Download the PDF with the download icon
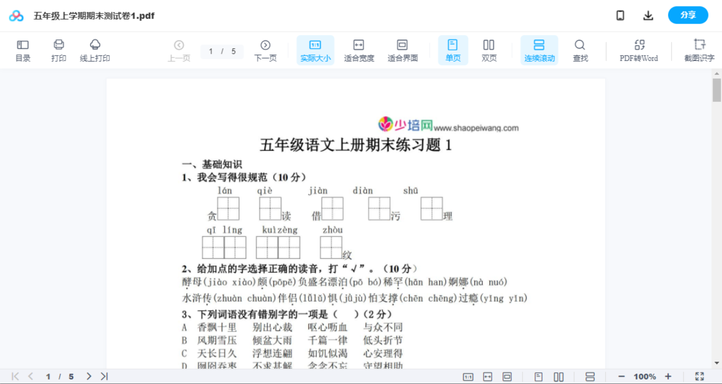The width and height of the screenshot is (722, 384). click(648, 15)
